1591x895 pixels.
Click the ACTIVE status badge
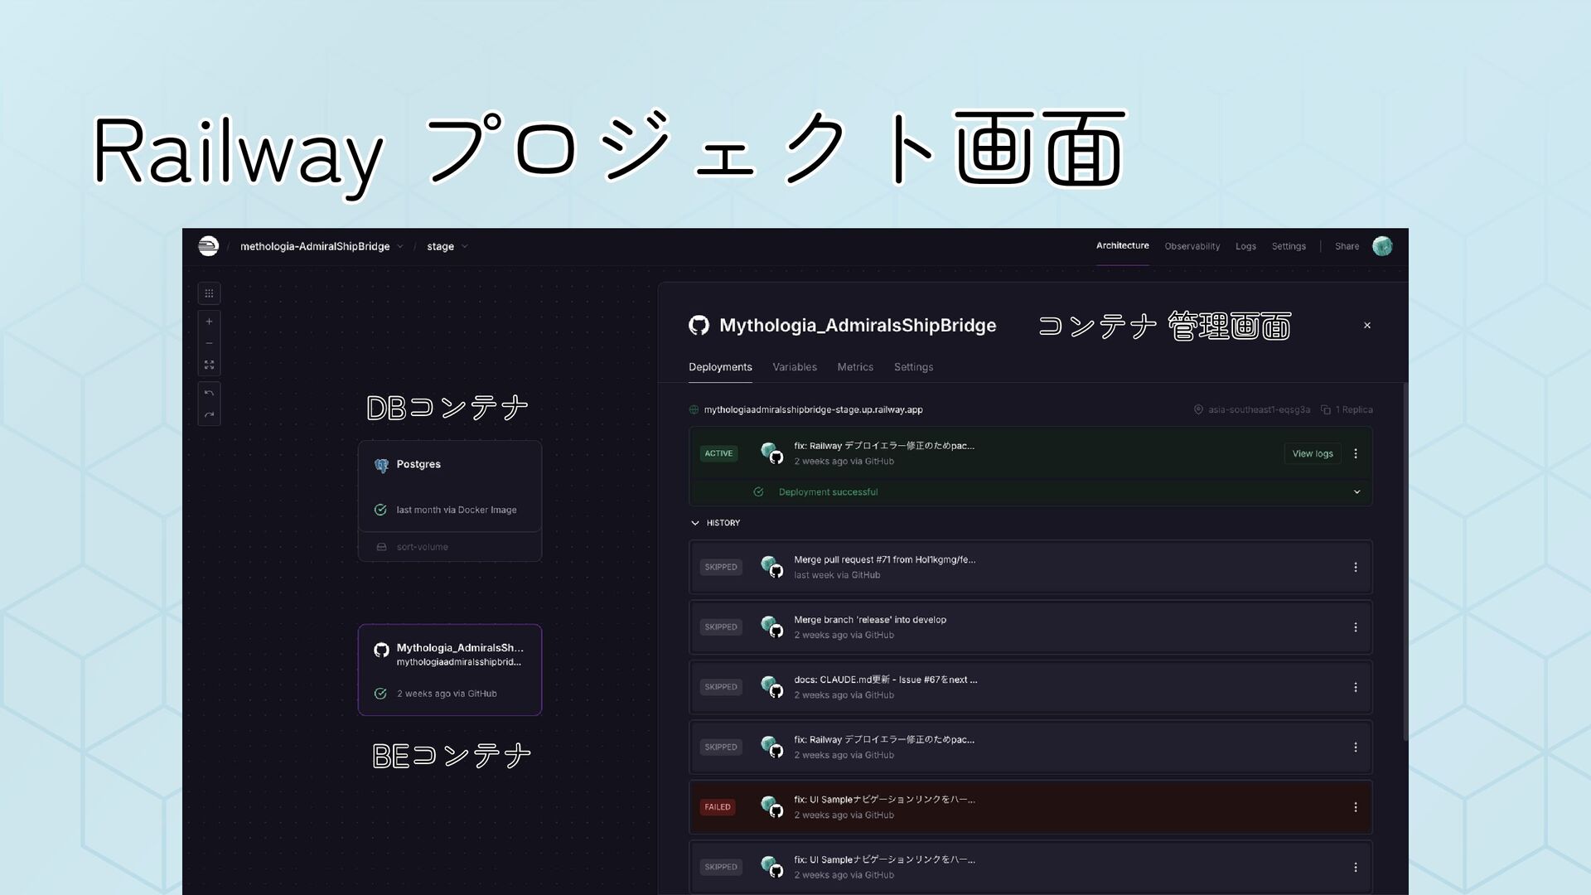pos(718,453)
